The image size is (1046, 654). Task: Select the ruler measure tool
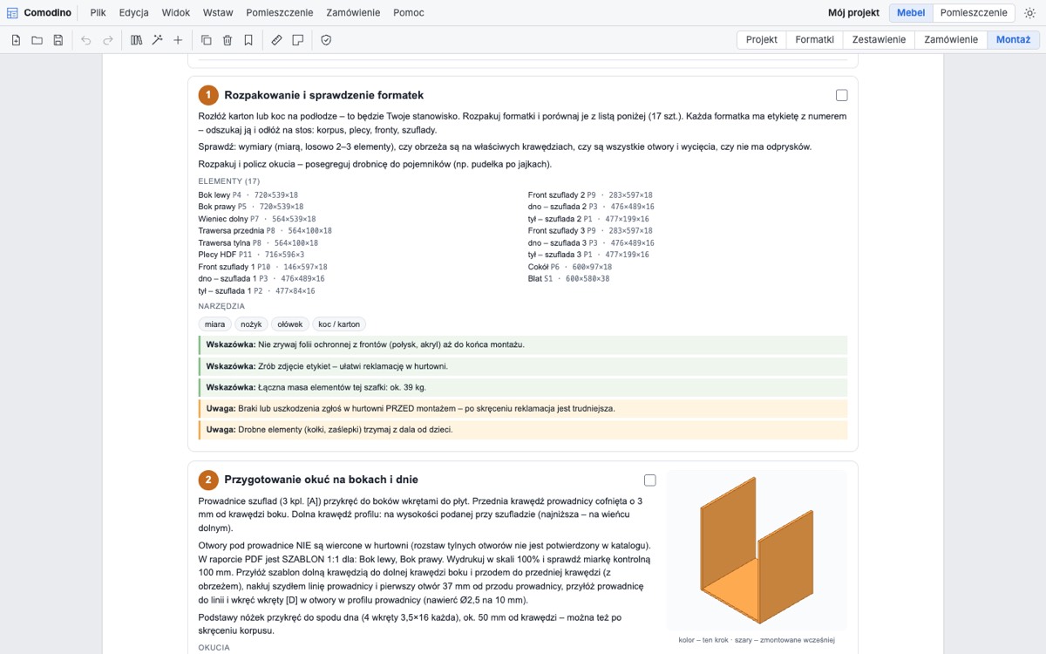276,40
